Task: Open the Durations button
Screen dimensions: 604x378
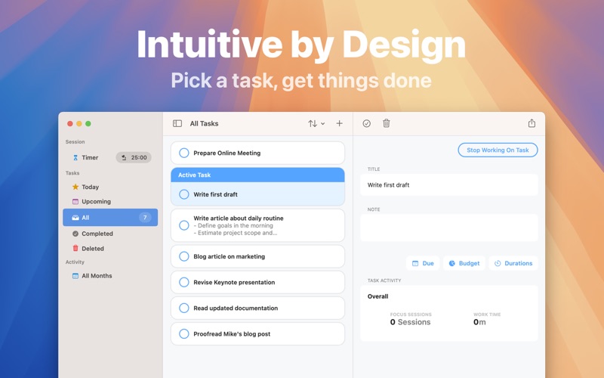Action: coord(513,263)
